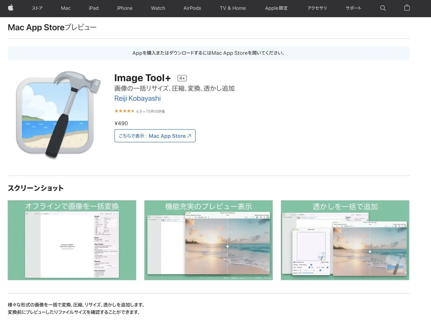
Task: Click the 画像の一括リサイズ subtitle text
Action: point(174,88)
